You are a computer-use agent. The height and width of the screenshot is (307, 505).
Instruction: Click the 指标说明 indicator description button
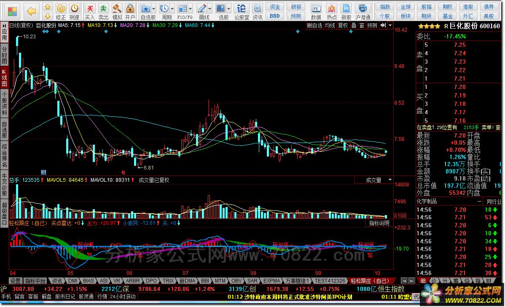379,223
